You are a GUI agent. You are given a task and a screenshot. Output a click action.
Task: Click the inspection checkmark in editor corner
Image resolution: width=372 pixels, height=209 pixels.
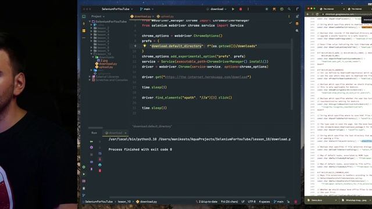coord(291,23)
